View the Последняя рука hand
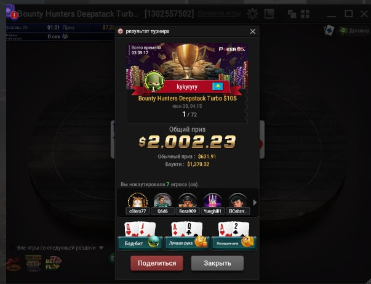This screenshot has width=371, height=284. coord(234,243)
